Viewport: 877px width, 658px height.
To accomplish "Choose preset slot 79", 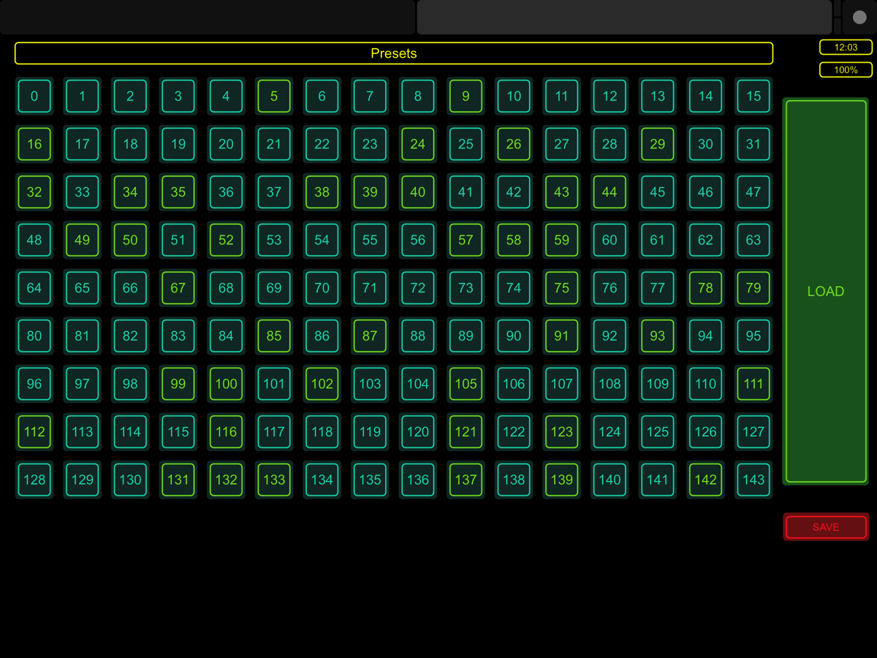I will pos(753,287).
